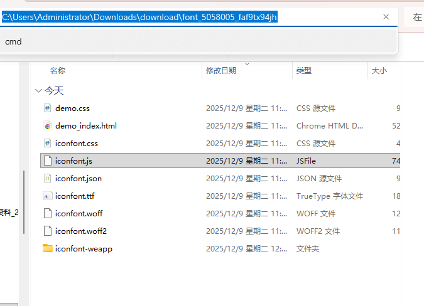Viewport: 424px width, 306px height.
Task: Select the file name demo.css
Action: point(72,108)
